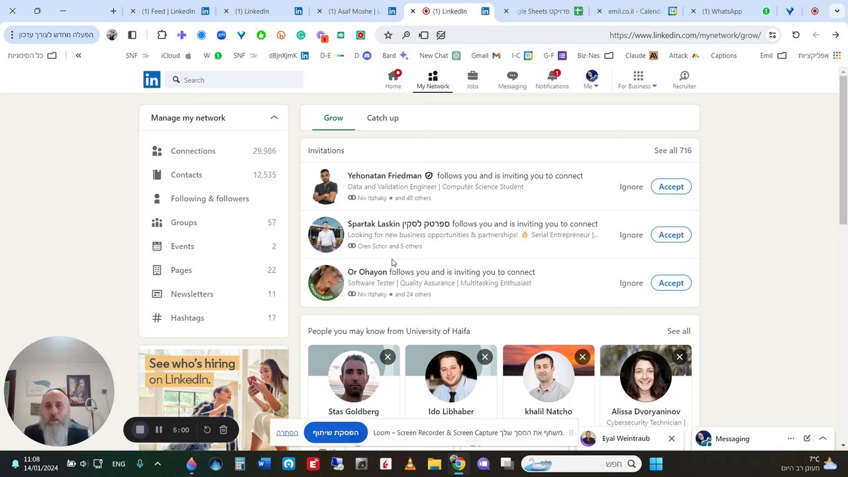Image resolution: width=848 pixels, height=477 pixels.
Task: Open the For Business grid dropdown
Action: [x=637, y=79]
